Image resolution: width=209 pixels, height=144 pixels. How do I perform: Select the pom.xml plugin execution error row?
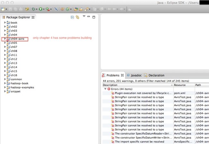click(x=141, y=93)
